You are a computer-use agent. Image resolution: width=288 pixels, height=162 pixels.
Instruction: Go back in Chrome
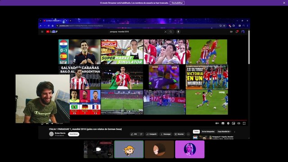41,26
